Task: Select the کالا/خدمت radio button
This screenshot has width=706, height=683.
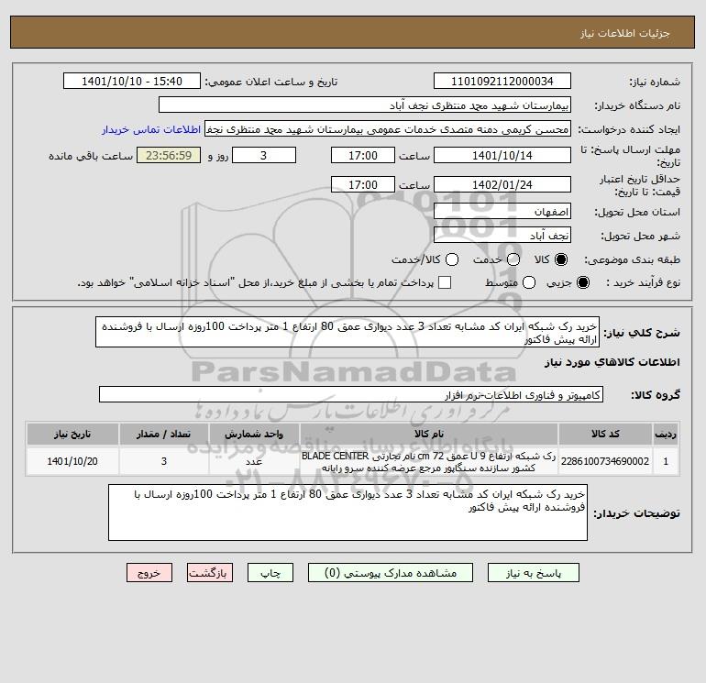Action: (x=452, y=259)
